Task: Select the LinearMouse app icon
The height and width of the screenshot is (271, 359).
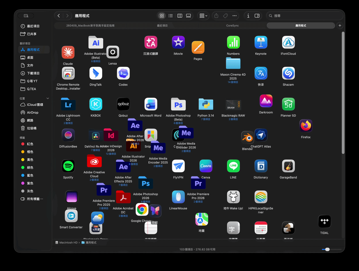Action: [178, 197]
